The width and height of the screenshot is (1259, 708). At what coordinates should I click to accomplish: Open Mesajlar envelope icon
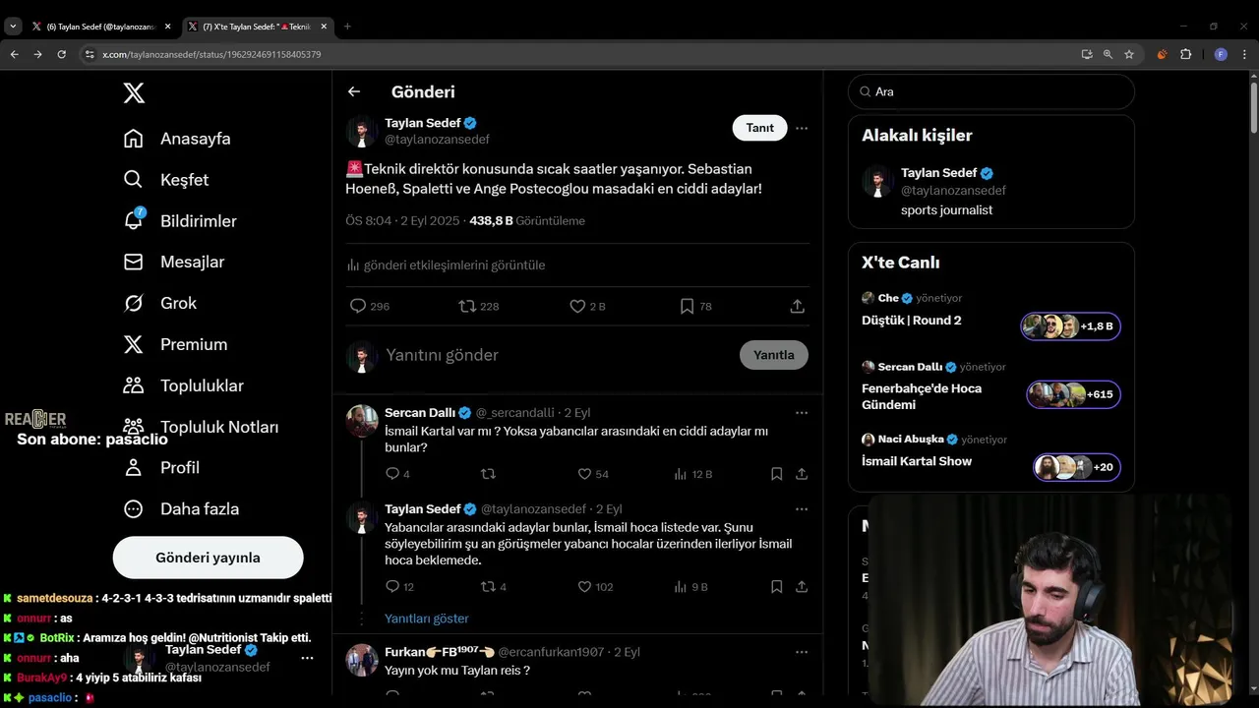pyautogui.click(x=134, y=262)
